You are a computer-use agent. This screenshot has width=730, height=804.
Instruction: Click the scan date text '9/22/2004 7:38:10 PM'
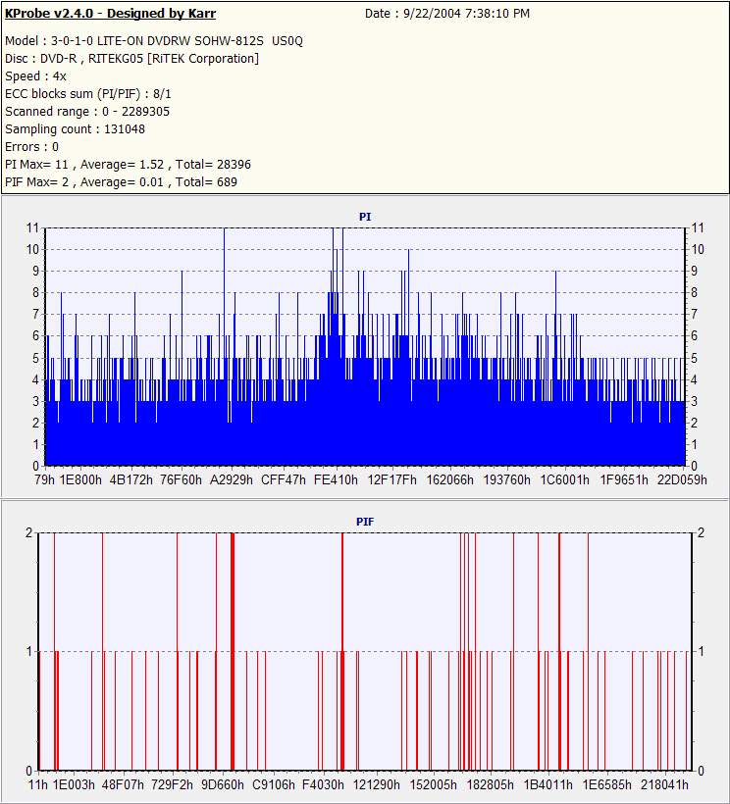tap(466, 14)
